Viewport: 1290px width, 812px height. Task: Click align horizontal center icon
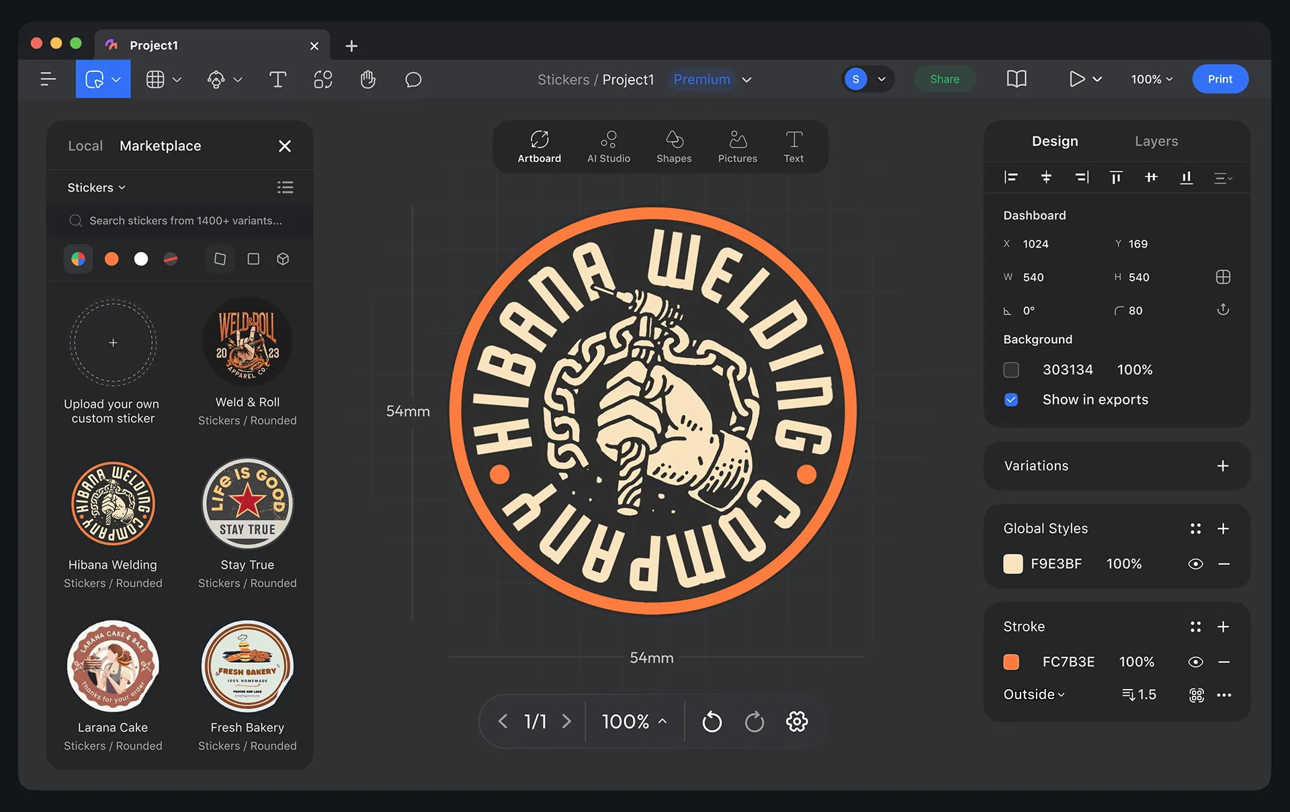point(1046,177)
